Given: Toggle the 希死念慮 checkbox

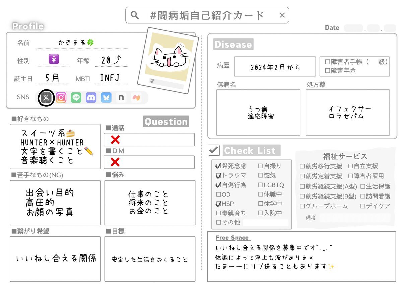Looking at the screenshot, I should pos(218,166).
